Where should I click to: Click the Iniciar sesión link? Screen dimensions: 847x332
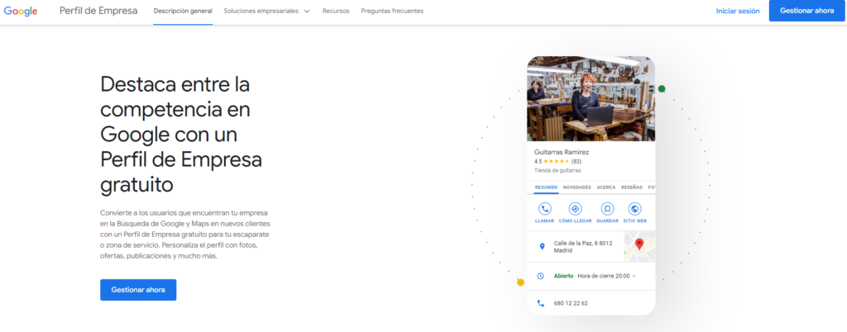coord(737,11)
